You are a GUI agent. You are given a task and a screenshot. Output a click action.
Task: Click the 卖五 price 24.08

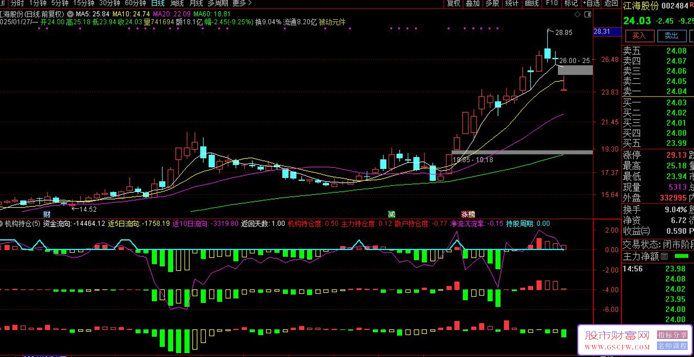pos(676,51)
